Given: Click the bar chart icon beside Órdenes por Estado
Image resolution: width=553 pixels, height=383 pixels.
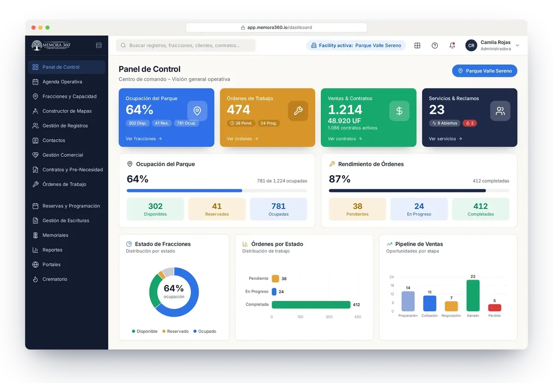Looking at the screenshot, I should [245, 244].
